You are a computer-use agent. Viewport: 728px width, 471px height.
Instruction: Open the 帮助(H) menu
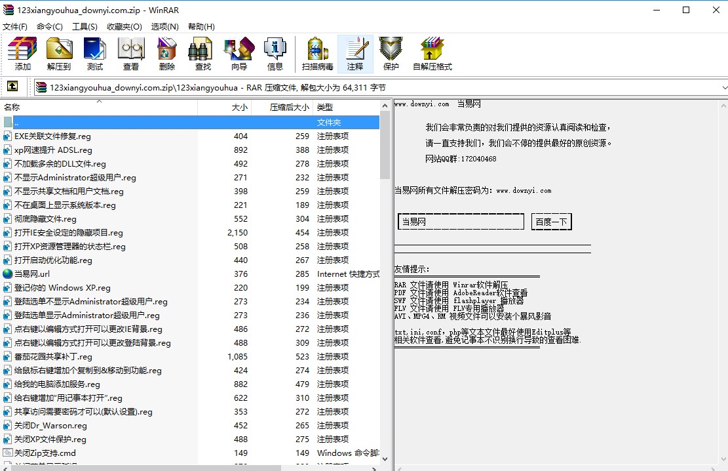200,26
